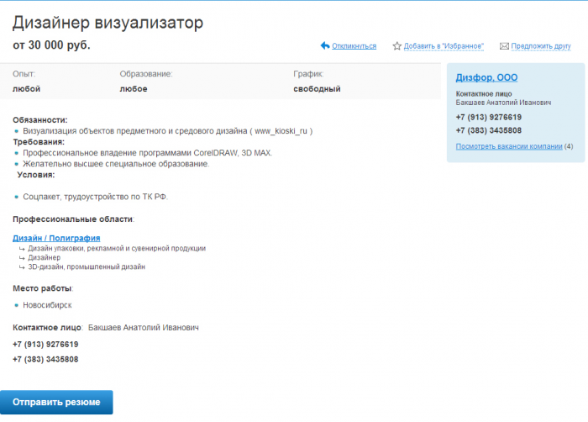Select the Предложить другу link
588x422 pixels.
coord(540,46)
